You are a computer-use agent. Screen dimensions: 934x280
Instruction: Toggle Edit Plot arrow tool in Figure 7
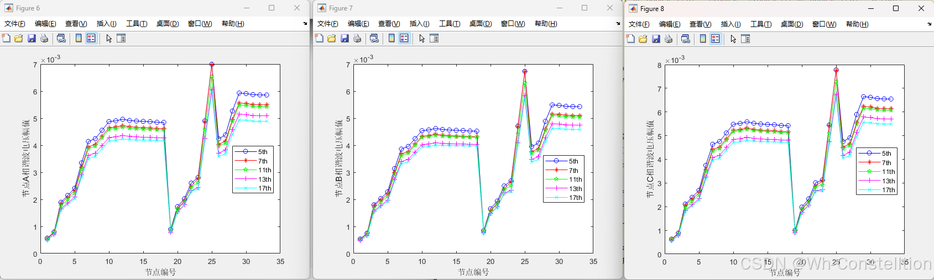422,38
